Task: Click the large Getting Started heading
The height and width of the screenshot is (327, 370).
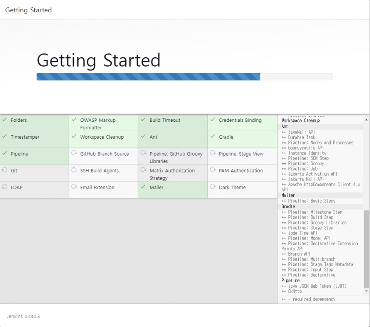Action: click(99, 60)
